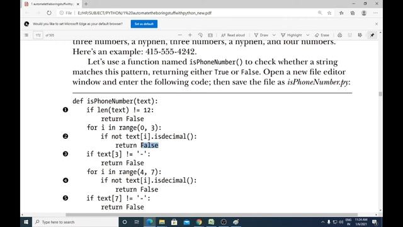The width and height of the screenshot is (403, 227).
Task: Click Set as default button
Action: coord(144,24)
